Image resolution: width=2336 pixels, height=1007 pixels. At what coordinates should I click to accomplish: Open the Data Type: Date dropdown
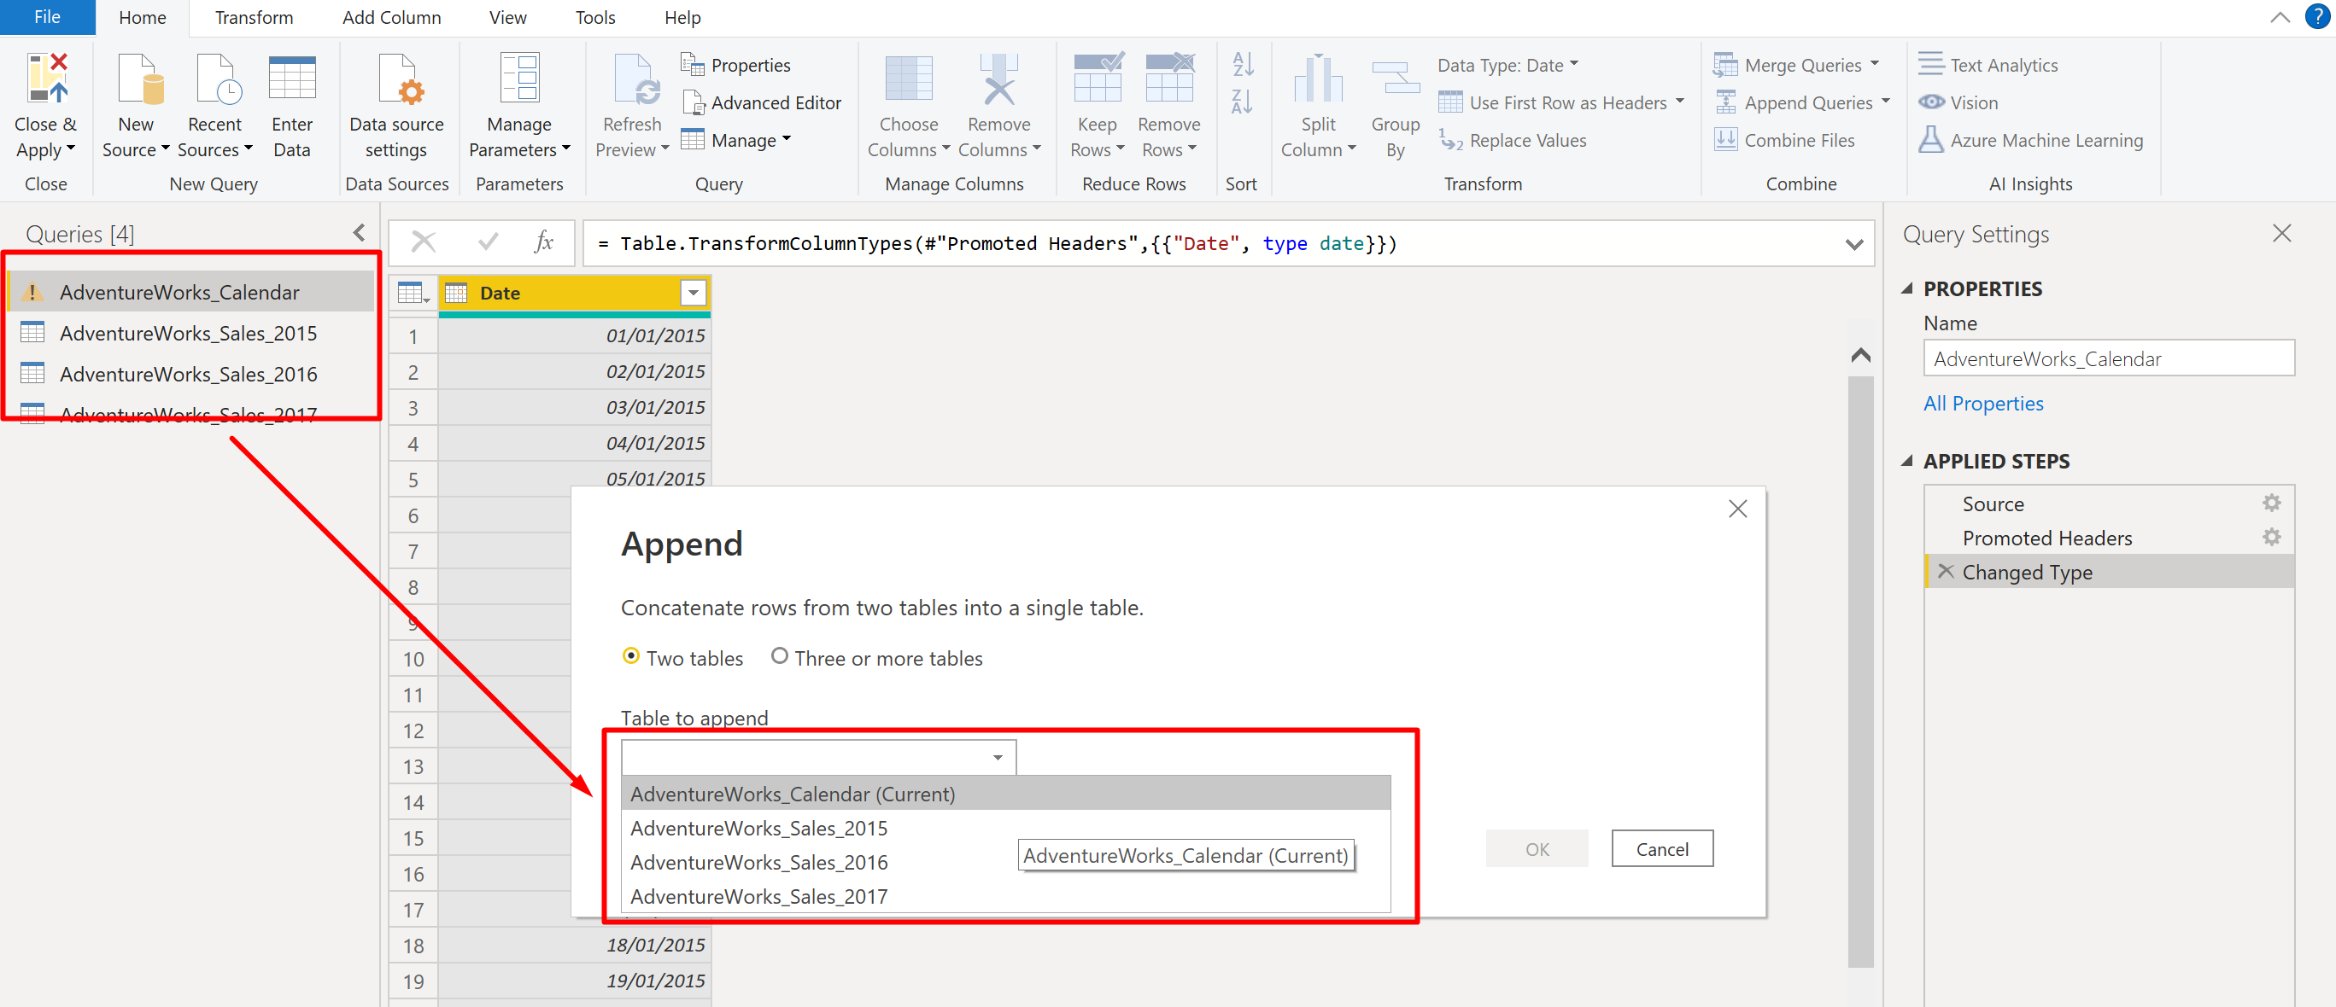tap(1508, 64)
